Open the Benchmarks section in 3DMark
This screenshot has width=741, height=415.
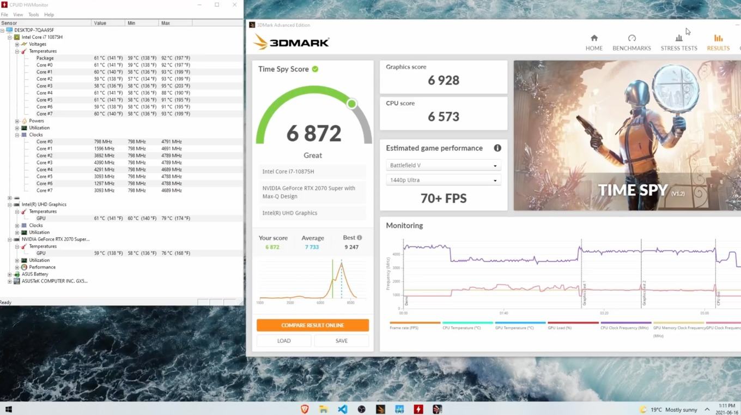pyautogui.click(x=631, y=43)
